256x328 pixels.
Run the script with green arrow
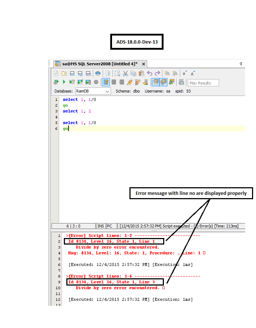coord(64,82)
